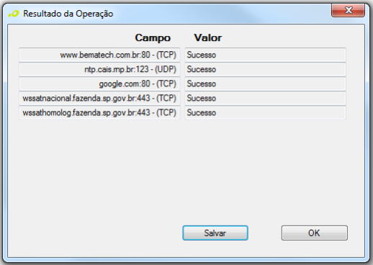Select the wssatnacional.fazenda.sp.gov.br:443 field
The height and width of the screenshot is (265, 373).
(x=99, y=98)
